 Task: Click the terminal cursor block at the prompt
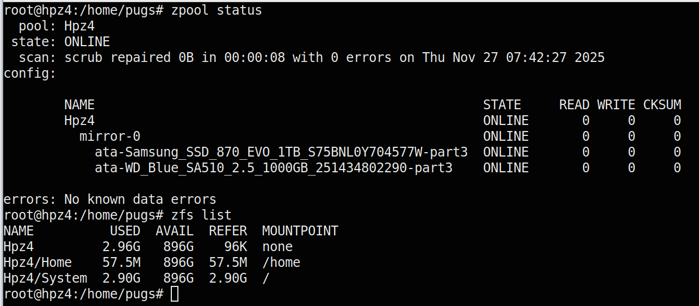[x=174, y=294]
